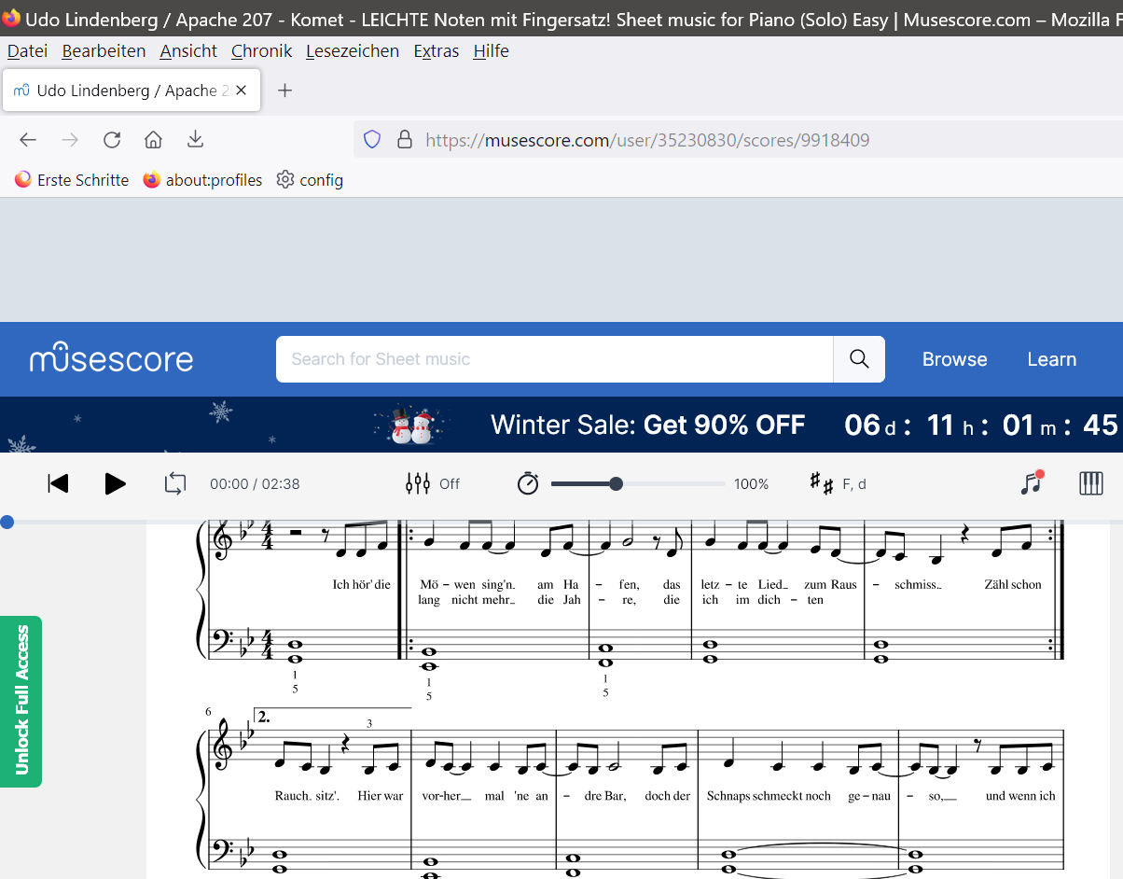The image size is (1123, 879).
Task: Toggle the metronome icon
Action: (528, 483)
